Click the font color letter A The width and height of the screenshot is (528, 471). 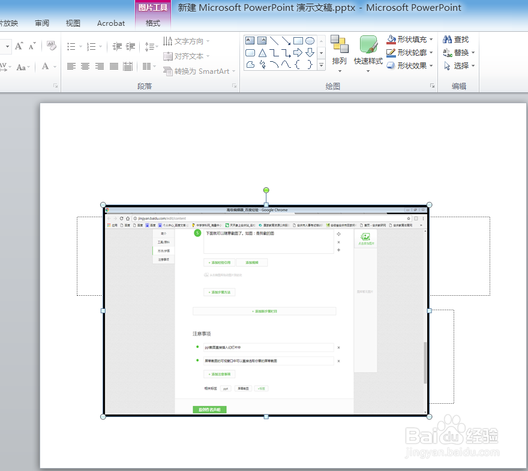[45, 67]
